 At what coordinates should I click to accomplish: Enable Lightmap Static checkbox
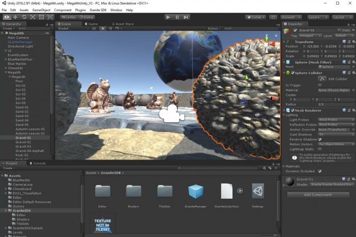pyautogui.click(x=320, y=149)
